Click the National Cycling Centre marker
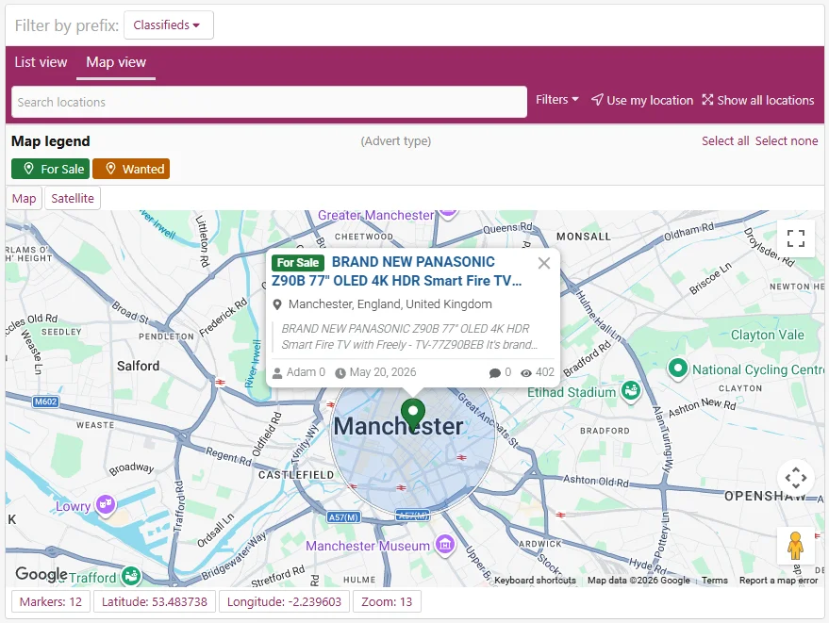Image resolution: width=829 pixels, height=623 pixels. click(678, 369)
